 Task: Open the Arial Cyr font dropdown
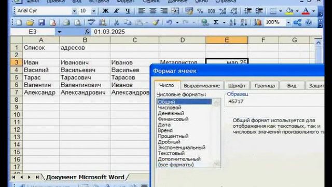[x=74, y=11]
